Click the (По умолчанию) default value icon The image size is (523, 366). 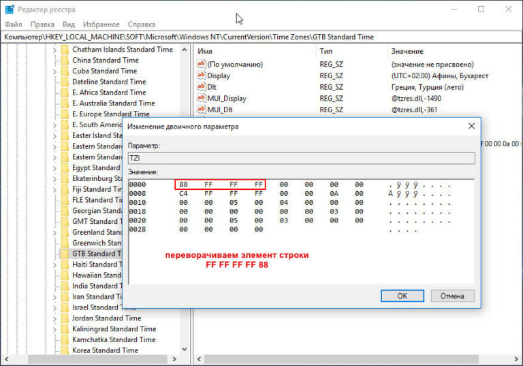[202, 64]
